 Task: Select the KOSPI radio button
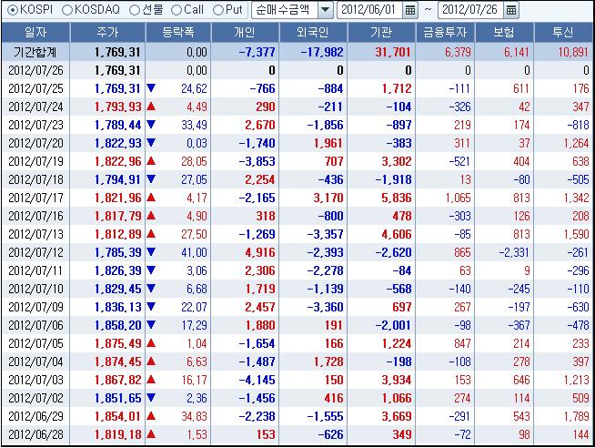pos(13,10)
